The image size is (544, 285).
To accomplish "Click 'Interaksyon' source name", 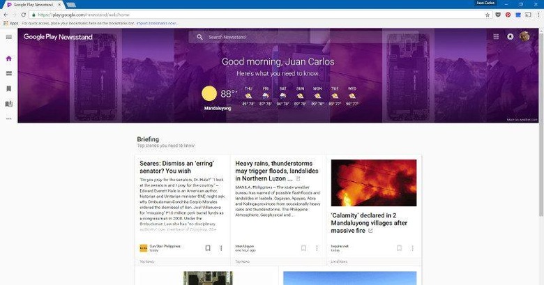I will coord(245,246).
